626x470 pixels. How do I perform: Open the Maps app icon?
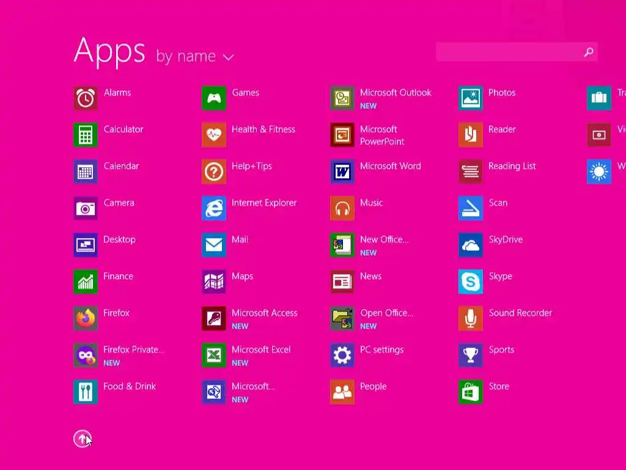pos(214,282)
